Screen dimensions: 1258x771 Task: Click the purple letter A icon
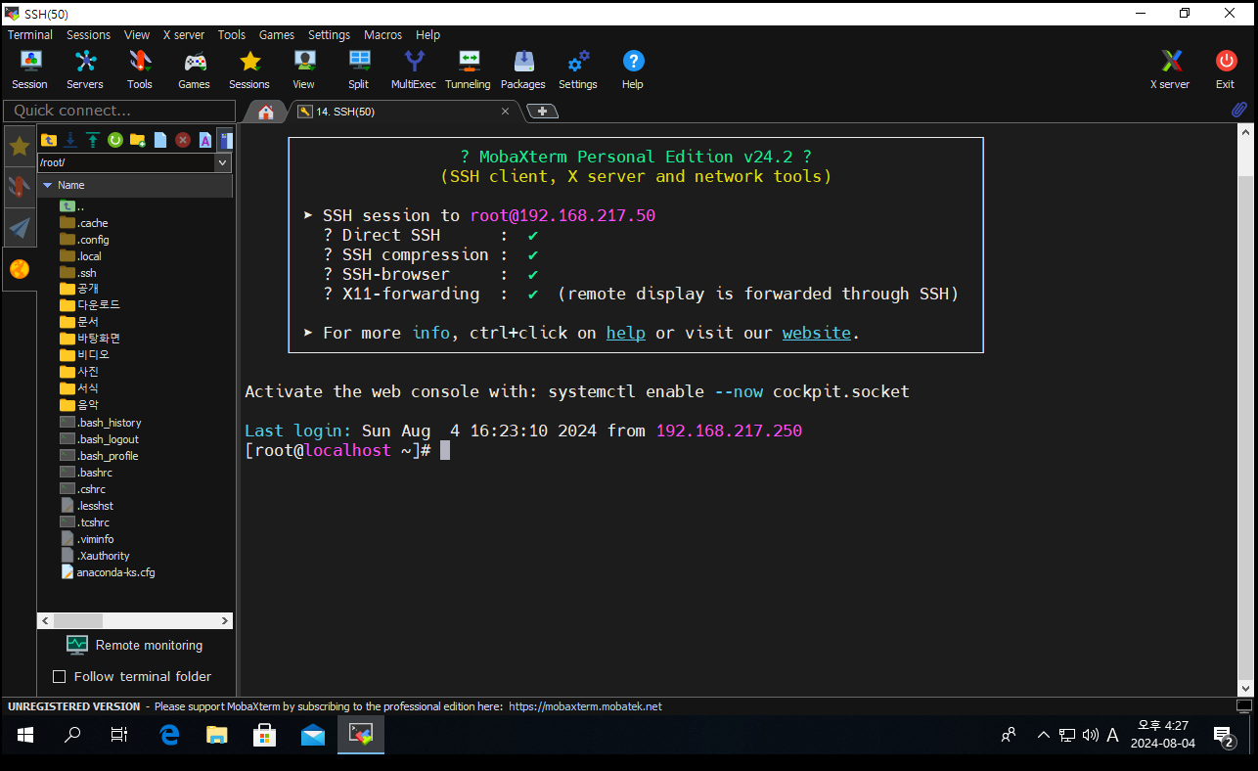[205, 140]
